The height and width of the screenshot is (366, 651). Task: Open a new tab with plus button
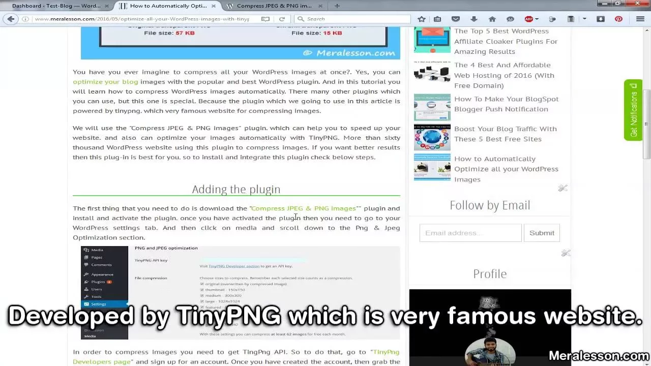(337, 6)
